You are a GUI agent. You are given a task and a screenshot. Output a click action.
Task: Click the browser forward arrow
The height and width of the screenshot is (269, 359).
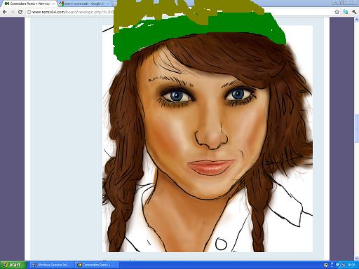pyautogui.click(x=13, y=12)
